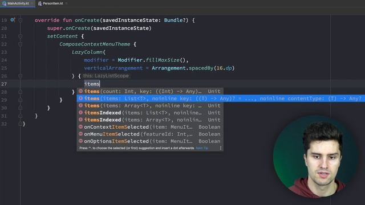Click function icon beside items(count: Int) suggestion
This screenshot has width=365, height=205.
pyautogui.click(x=80, y=91)
